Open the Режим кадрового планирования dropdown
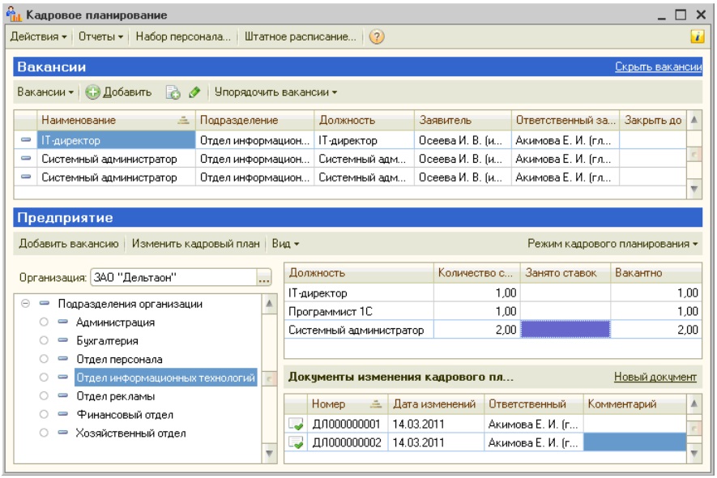 coord(613,243)
